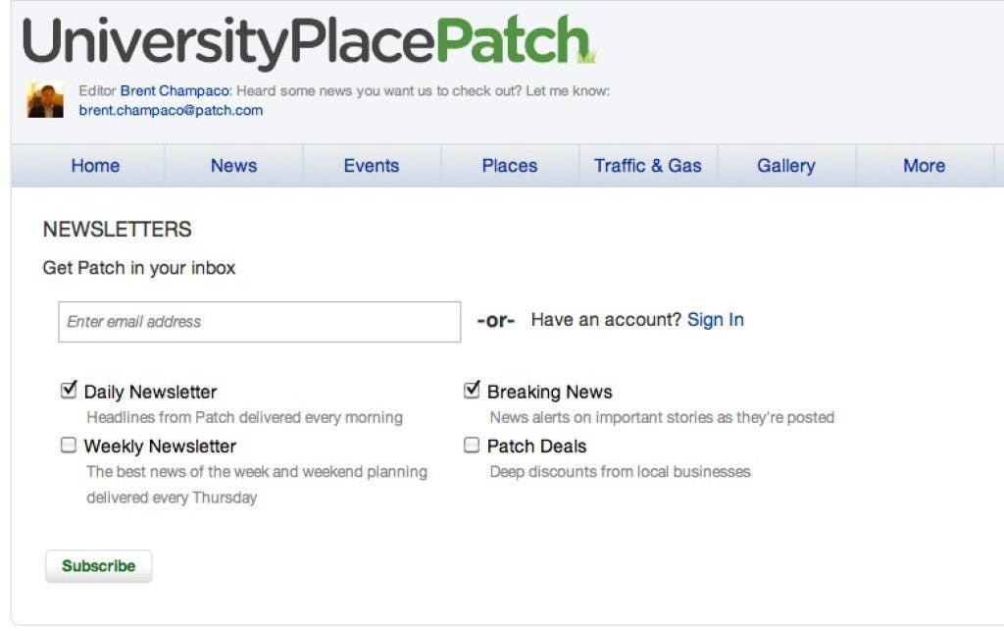Enable the Weekly Newsletter checkbox
1004x631 pixels.
coord(69,446)
